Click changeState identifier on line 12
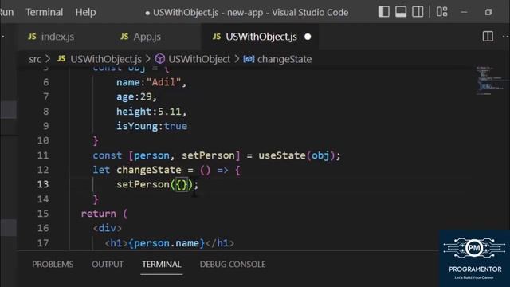The image size is (510, 287). point(149,170)
